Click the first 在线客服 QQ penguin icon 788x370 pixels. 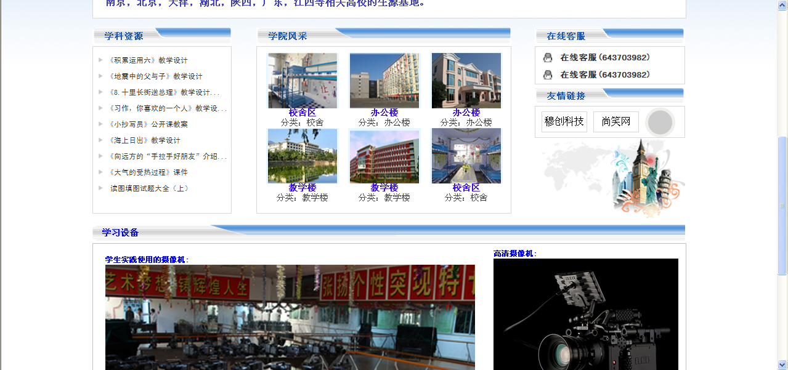tap(547, 58)
